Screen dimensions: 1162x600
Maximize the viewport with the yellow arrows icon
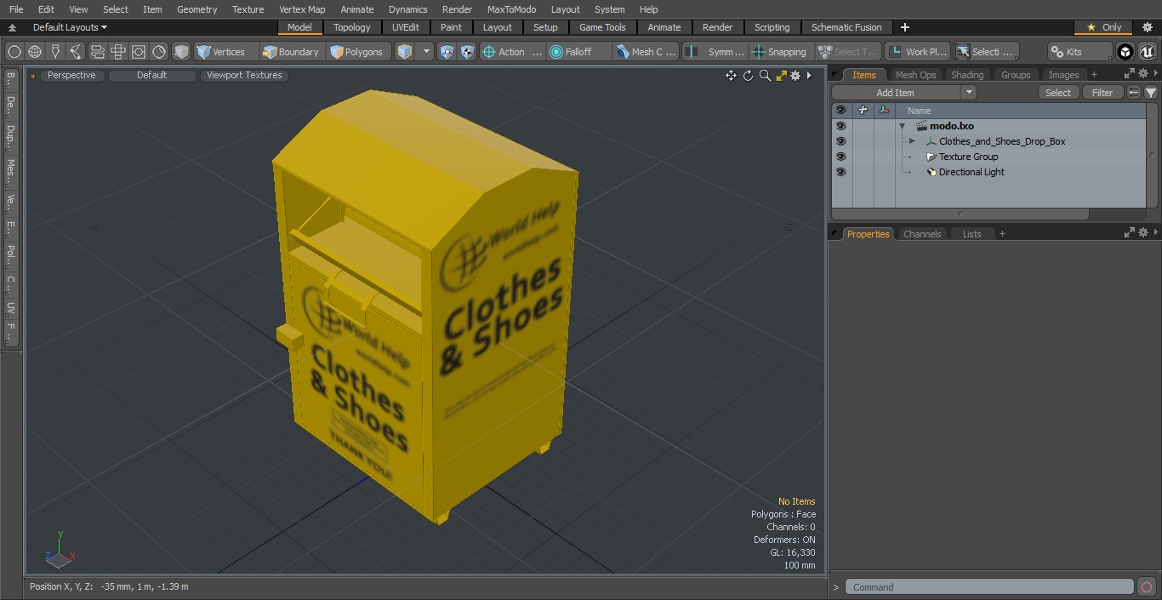click(781, 76)
